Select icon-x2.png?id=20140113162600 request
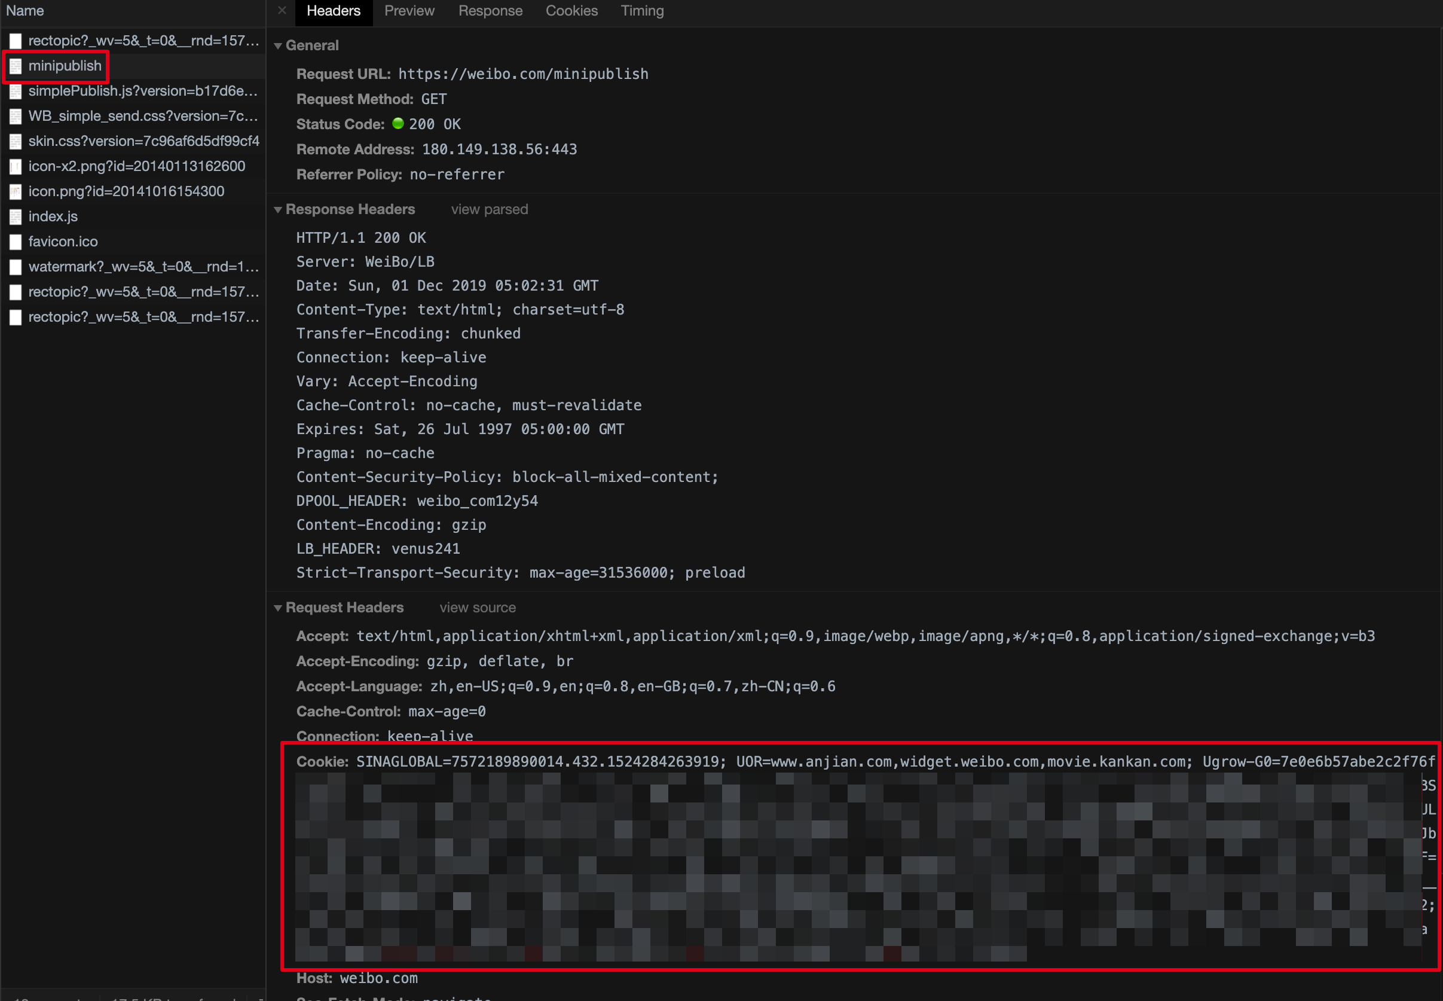Screen dimensions: 1443x1001 pyautogui.click(x=133, y=166)
